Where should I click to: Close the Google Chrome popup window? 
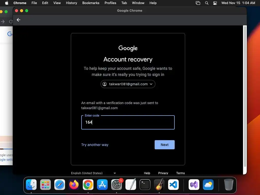coord(17,11)
